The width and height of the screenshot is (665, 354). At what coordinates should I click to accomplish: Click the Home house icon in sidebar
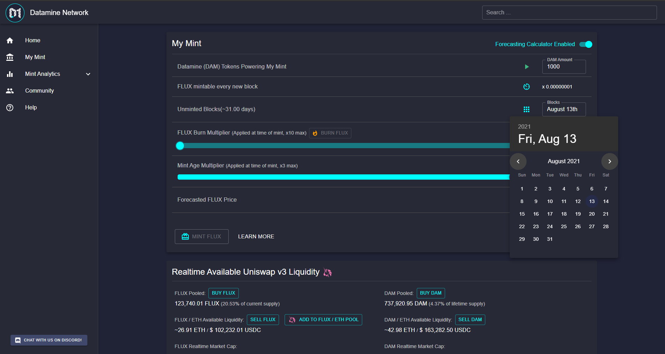point(10,41)
